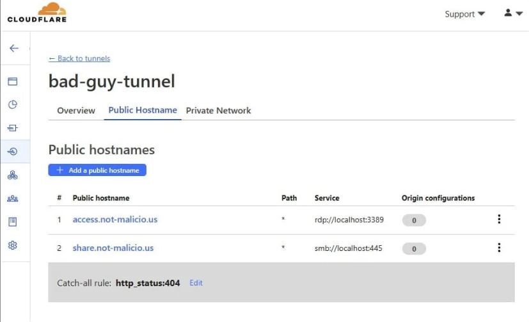Click the Cloudflare logo
529x322 pixels.
pos(37,13)
